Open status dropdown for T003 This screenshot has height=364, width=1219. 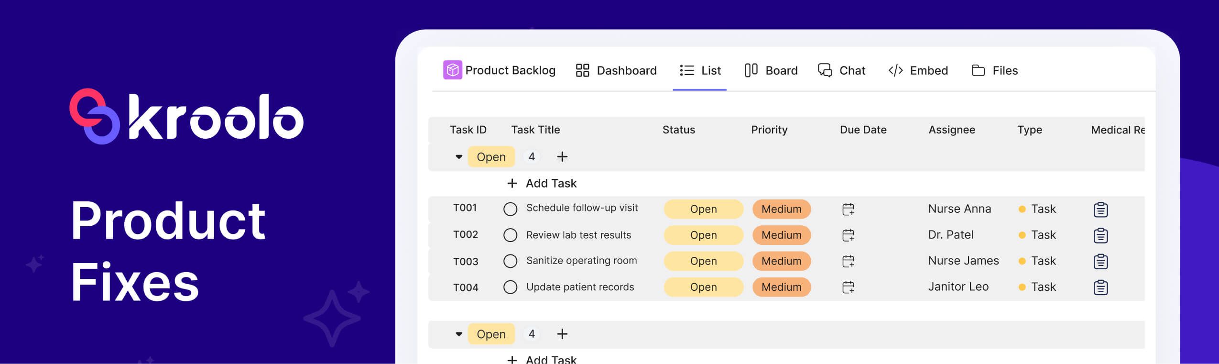pyautogui.click(x=703, y=261)
